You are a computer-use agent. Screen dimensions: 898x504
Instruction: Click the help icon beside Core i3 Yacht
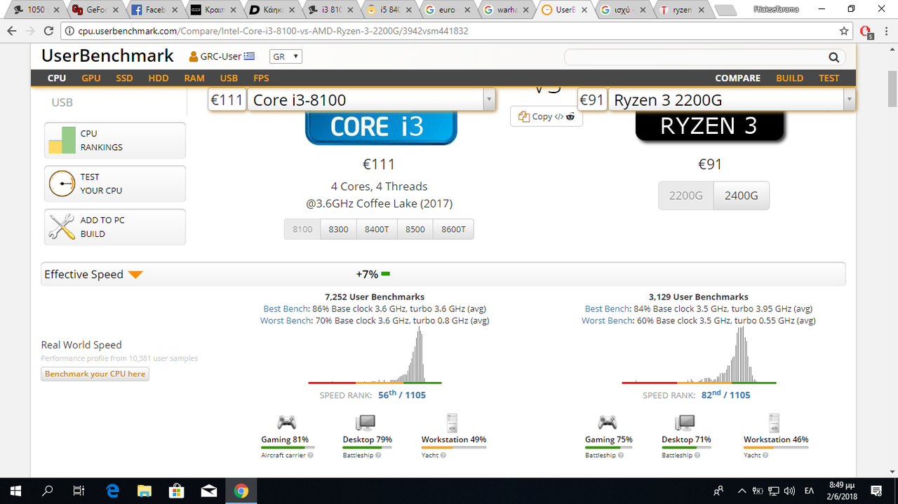[444, 455]
